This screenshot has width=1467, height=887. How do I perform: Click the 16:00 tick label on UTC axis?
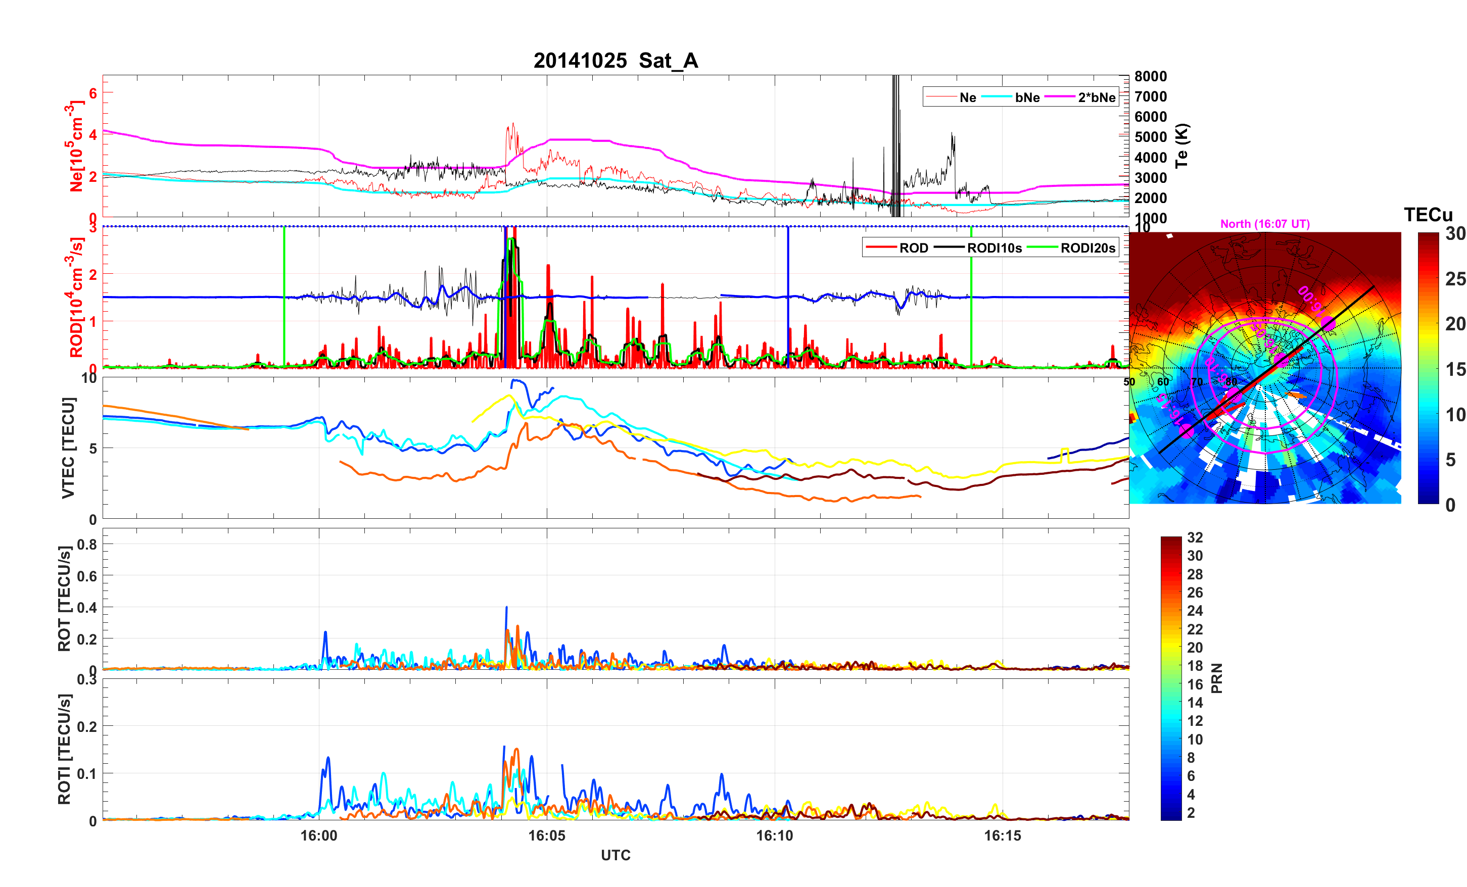[318, 836]
